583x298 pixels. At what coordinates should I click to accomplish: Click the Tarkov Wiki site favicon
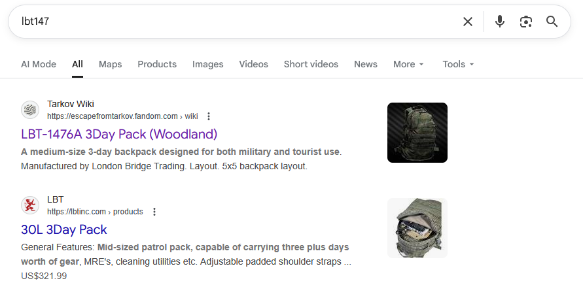point(30,110)
